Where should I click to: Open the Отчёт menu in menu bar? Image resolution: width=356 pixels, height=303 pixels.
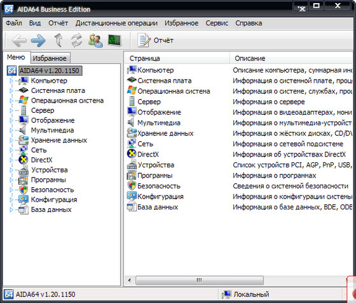tap(58, 23)
